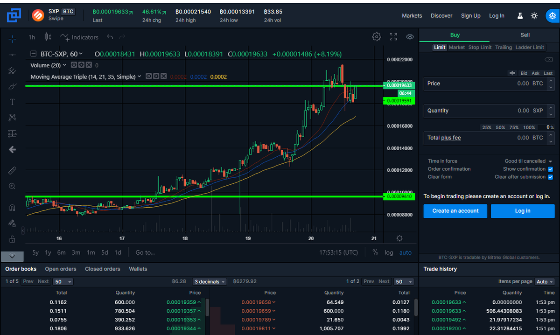The image size is (560, 335).
Task: Uncheck Show confirmation checkbox
Action: point(550,169)
